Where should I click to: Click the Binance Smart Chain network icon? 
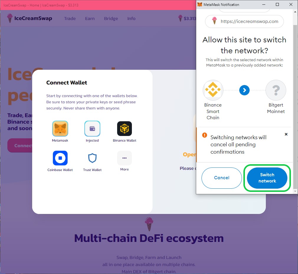point(213,90)
